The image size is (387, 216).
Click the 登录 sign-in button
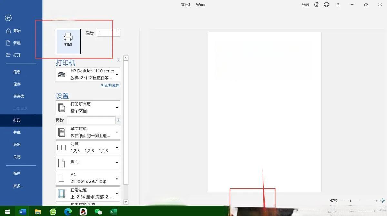coord(305,5)
